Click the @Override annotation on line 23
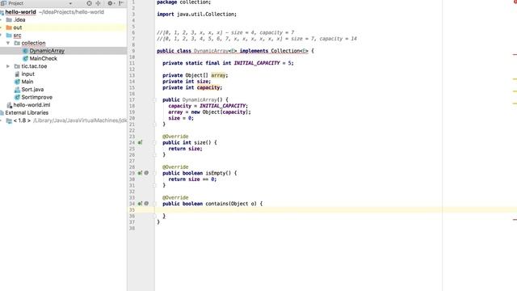The height and width of the screenshot is (291, 517). (175, 137)
